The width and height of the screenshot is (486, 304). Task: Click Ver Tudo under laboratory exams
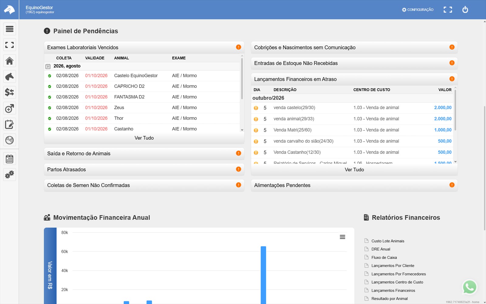click(144, 138)
